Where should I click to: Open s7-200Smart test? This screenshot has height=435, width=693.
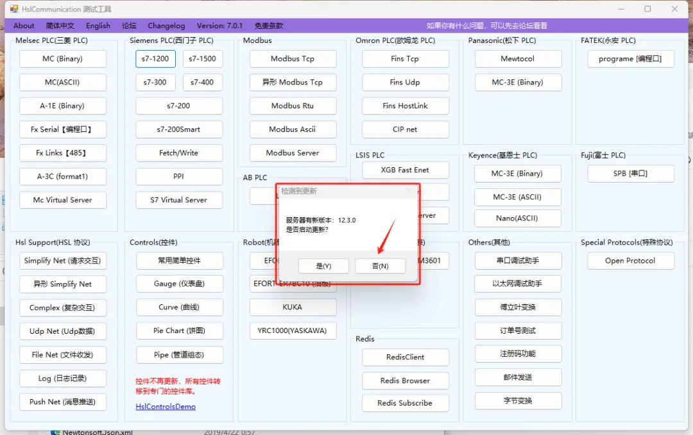[x=179, y=129]
